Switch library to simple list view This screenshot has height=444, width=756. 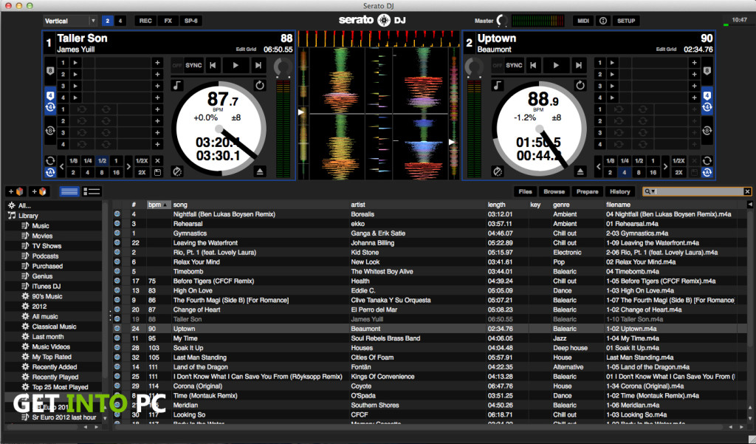pos(69,191)
